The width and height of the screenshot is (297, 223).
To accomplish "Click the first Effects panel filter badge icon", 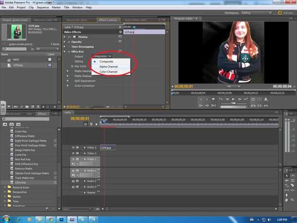I will click(x=5, y=124).
